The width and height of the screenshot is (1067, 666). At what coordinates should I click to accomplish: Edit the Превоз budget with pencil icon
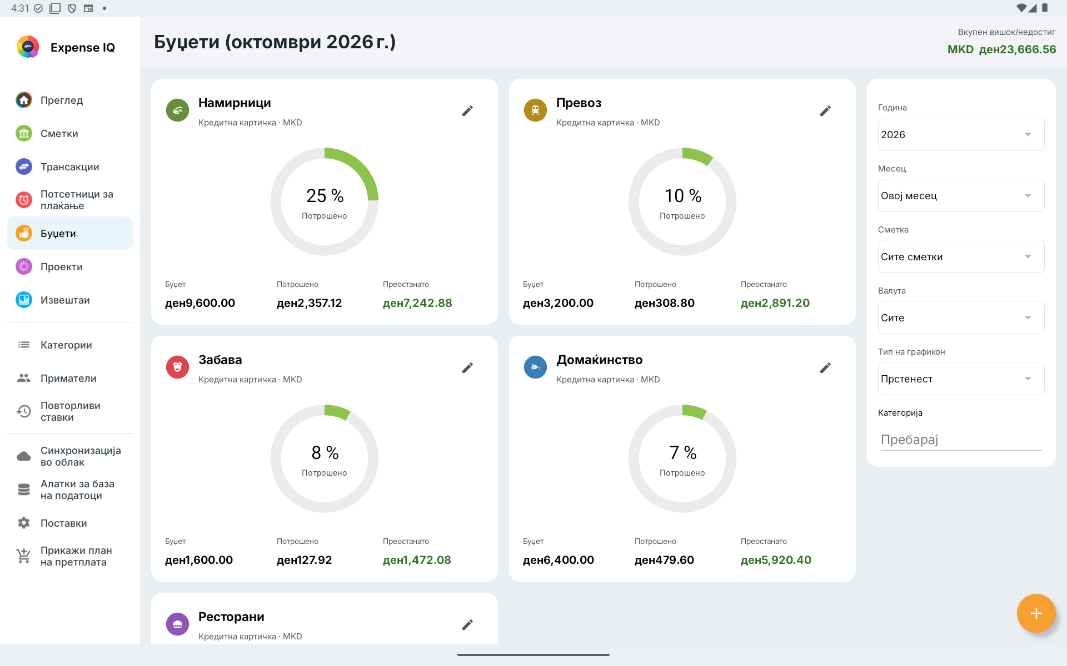[x=825, y=111]
